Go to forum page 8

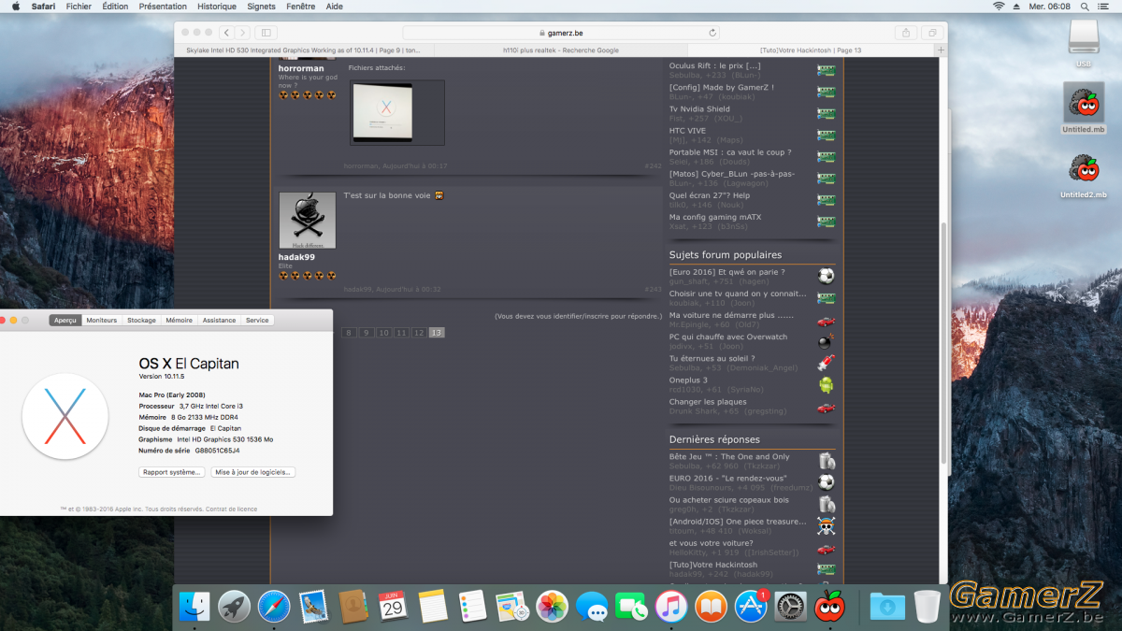(x=349, y=333)
